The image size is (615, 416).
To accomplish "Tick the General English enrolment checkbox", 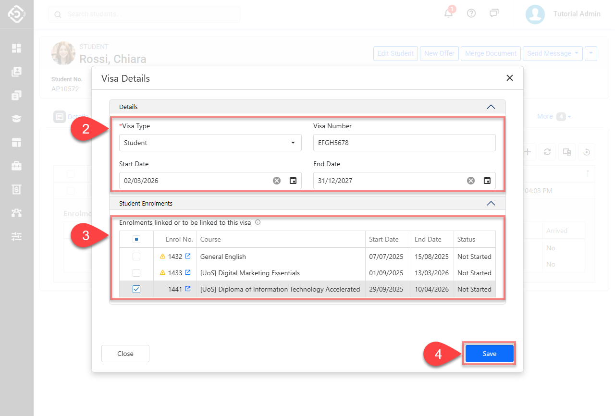I will coord(136,257).
